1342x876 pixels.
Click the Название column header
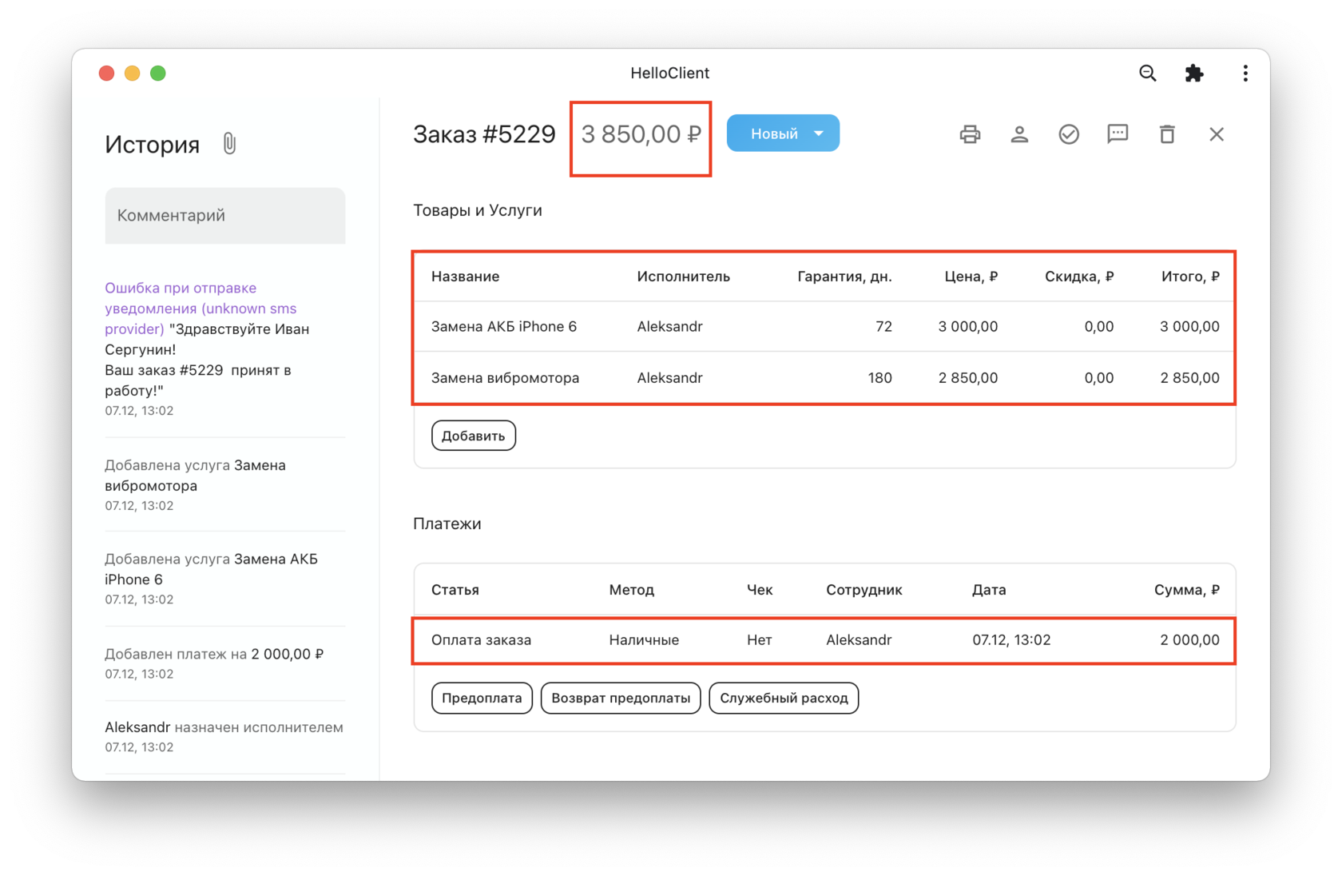click(465, 277)
